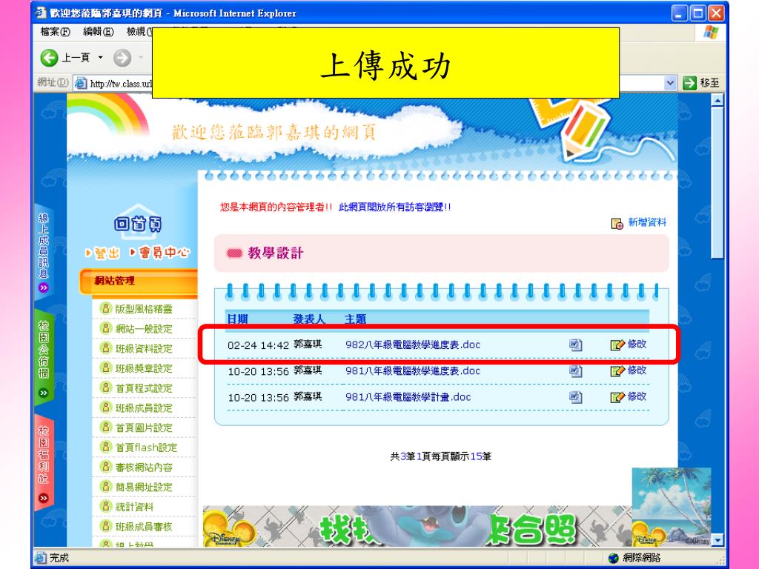Viewport: 759px width, 569px height.
Task: Click the forward navigation arrow
Action: click(x=122, y=58)
